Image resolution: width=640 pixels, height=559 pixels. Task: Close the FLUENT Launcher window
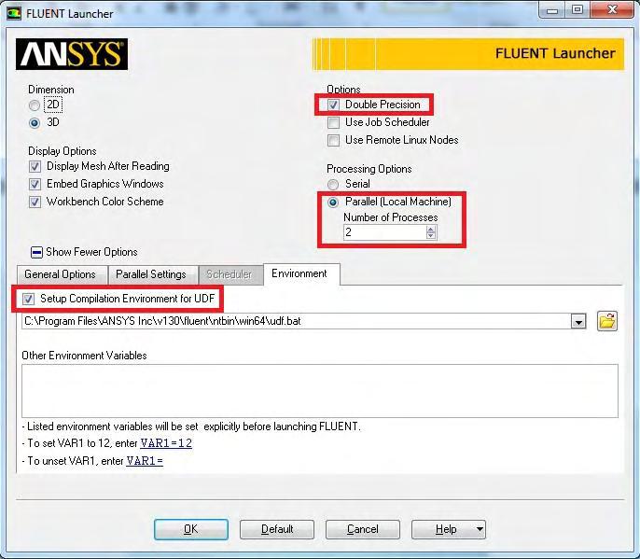point(612,10)
